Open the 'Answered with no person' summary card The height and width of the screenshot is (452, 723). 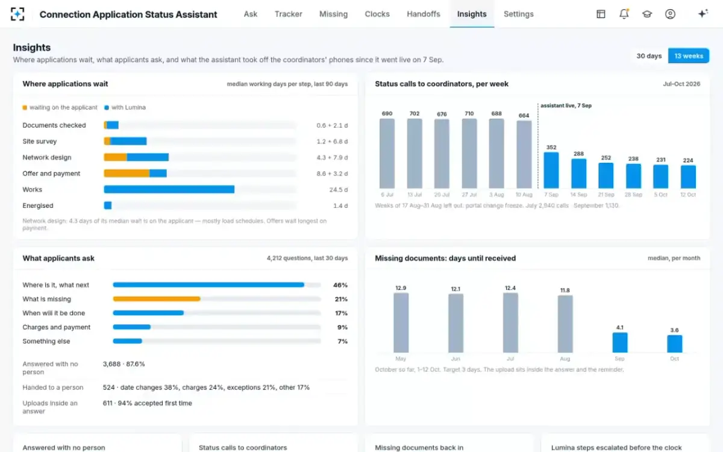98,443
